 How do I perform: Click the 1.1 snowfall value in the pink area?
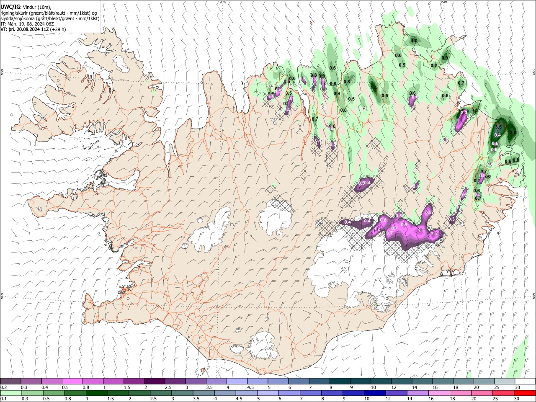tap(421, 230)
